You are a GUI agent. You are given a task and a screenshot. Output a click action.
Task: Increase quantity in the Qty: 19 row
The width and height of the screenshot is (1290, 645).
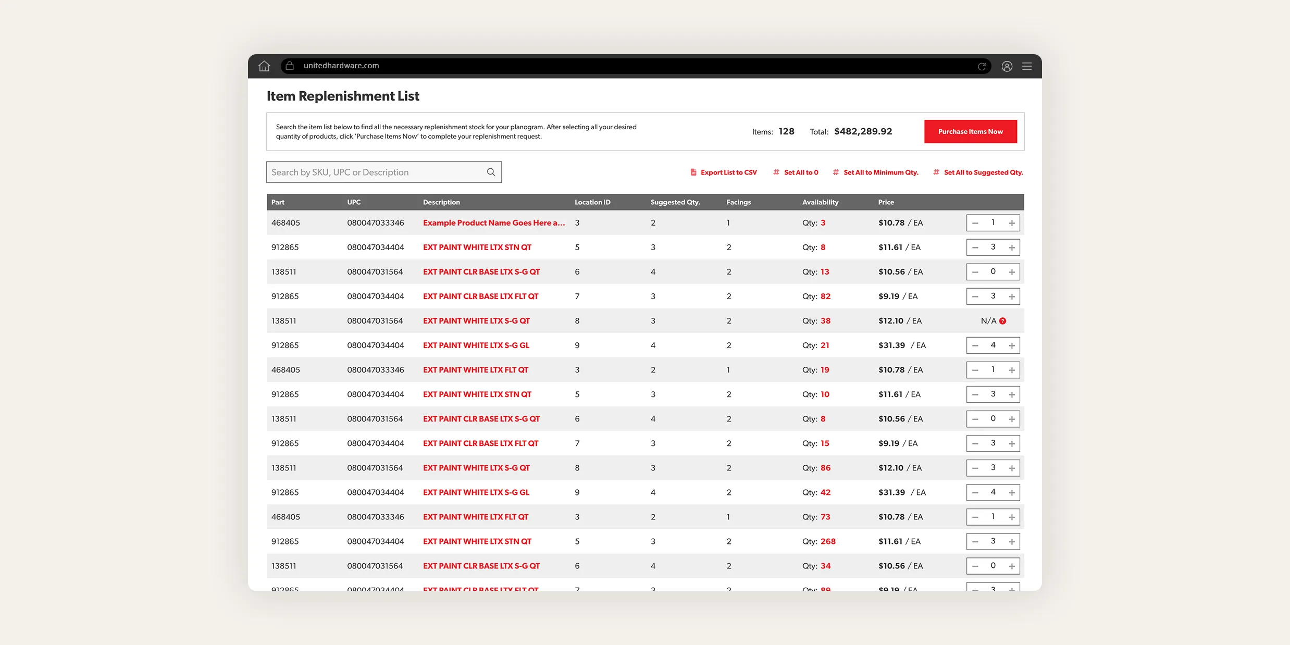point(1012,370)
